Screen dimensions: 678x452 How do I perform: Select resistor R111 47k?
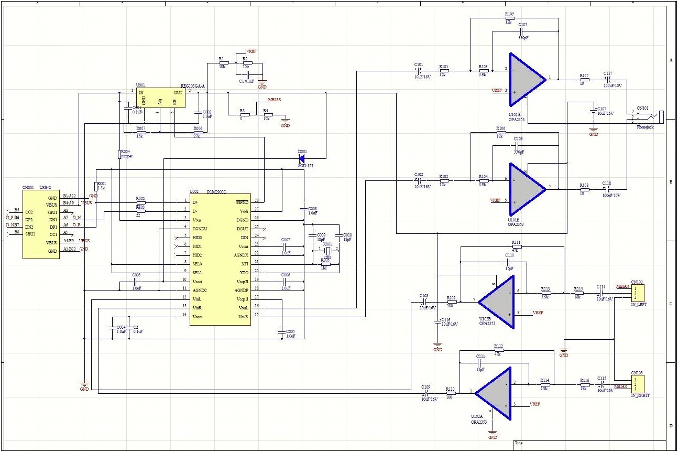click(517, 246)
